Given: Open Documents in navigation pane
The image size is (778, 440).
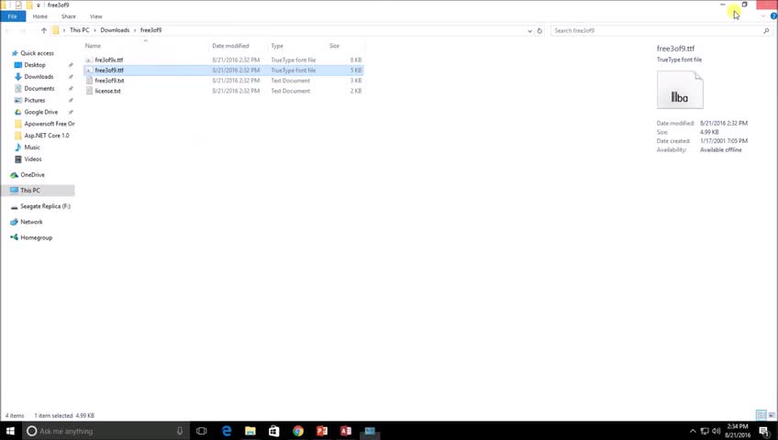Looking at the screenshot, I should coord(39,89).
